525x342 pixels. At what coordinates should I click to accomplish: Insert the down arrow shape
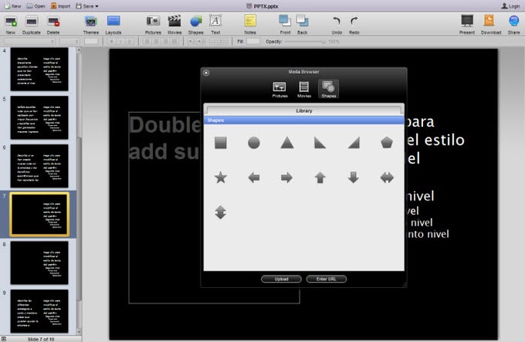(x=354, y=178)
